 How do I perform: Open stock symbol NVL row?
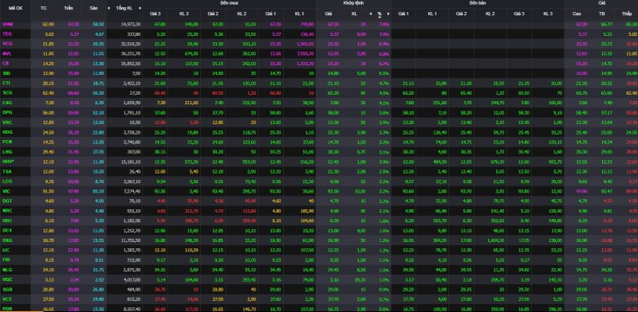pos(6,53)
